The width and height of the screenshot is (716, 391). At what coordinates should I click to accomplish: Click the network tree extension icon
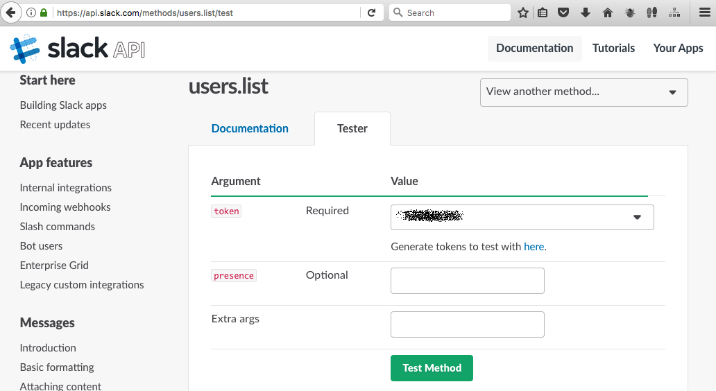click(x=674, y=12)
